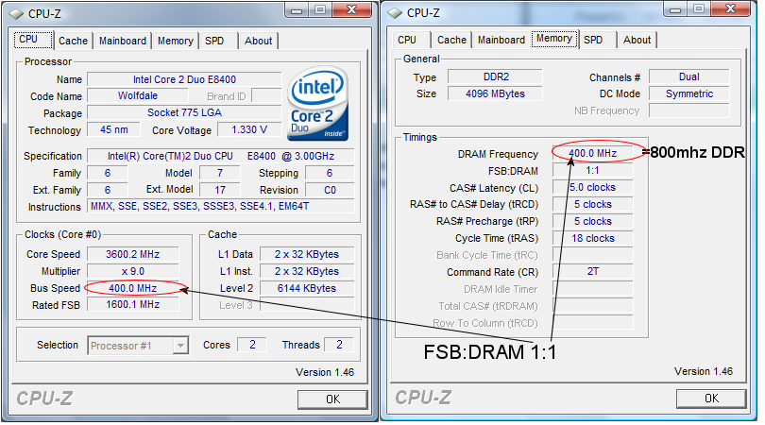Switch to the CPU tab in the right window

407,40
